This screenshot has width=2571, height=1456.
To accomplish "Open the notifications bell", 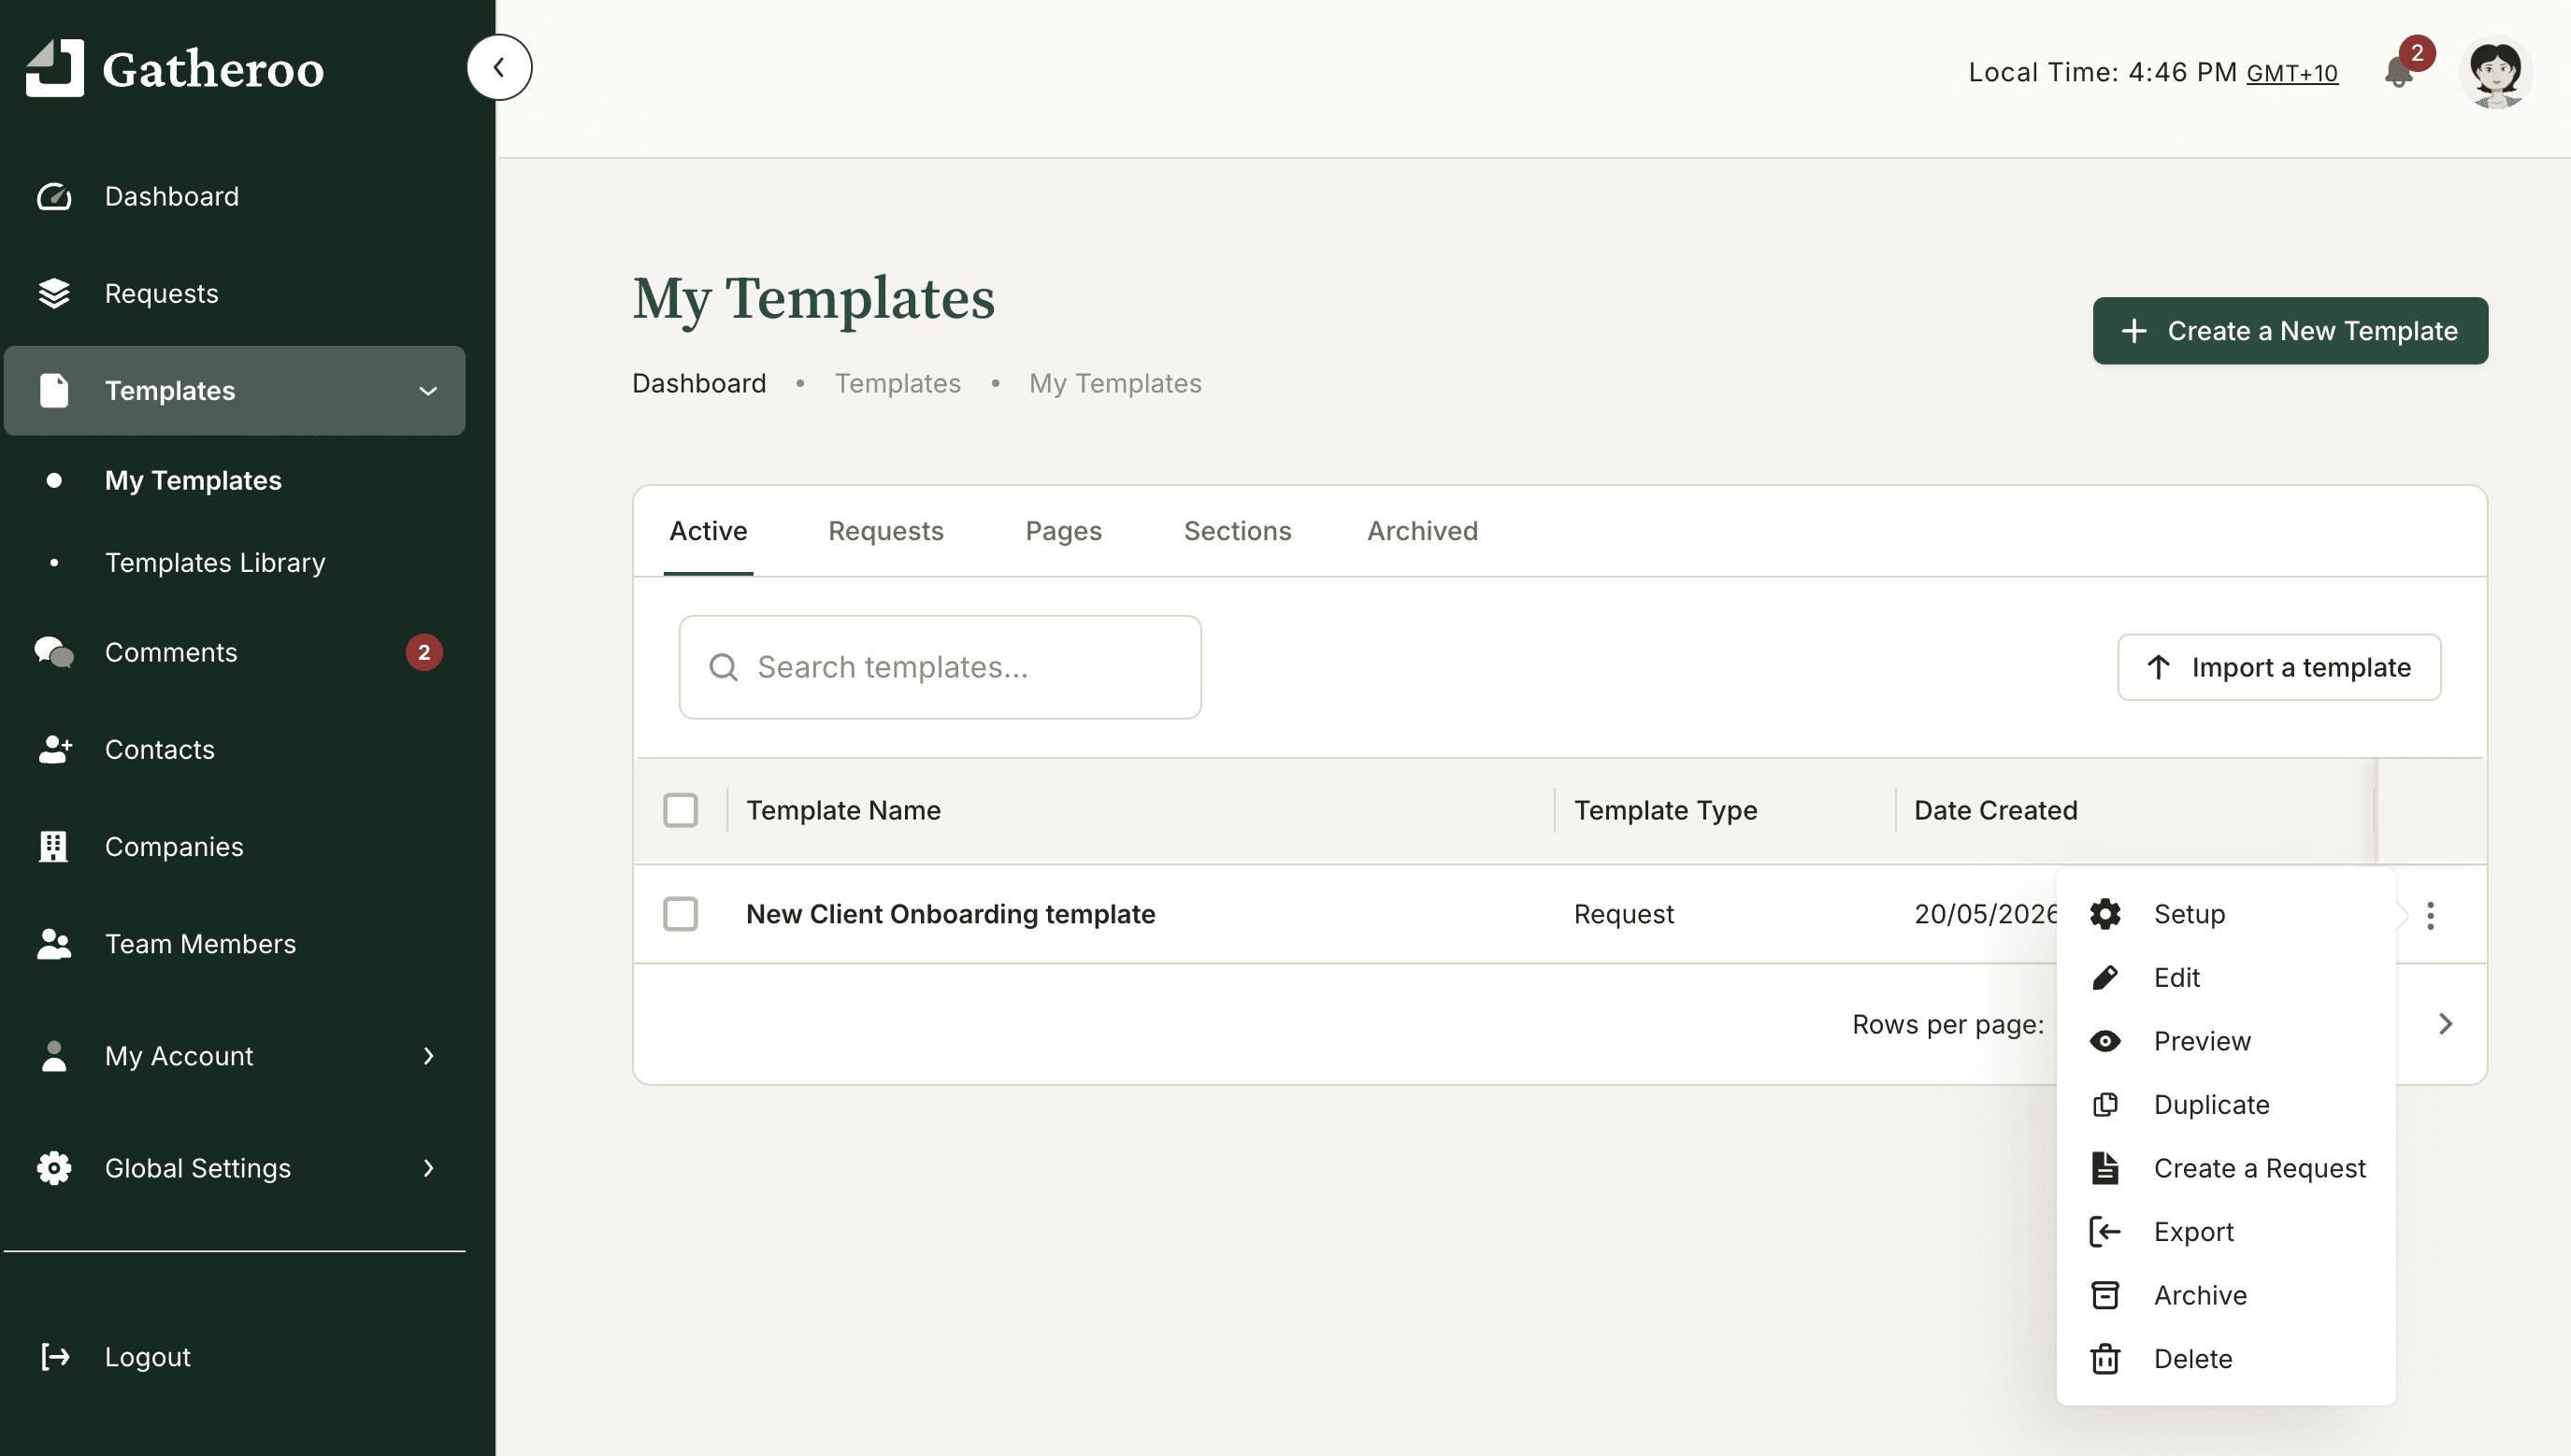I will 2398,72.
